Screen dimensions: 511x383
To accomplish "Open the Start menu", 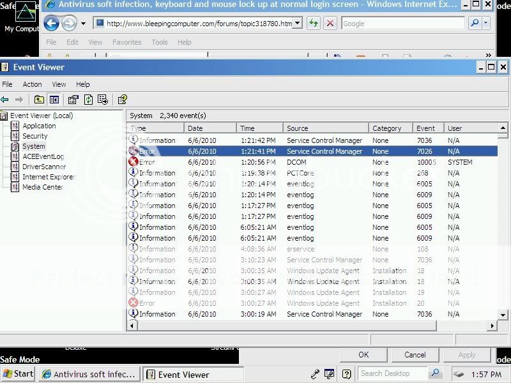I will coord(19,374).
